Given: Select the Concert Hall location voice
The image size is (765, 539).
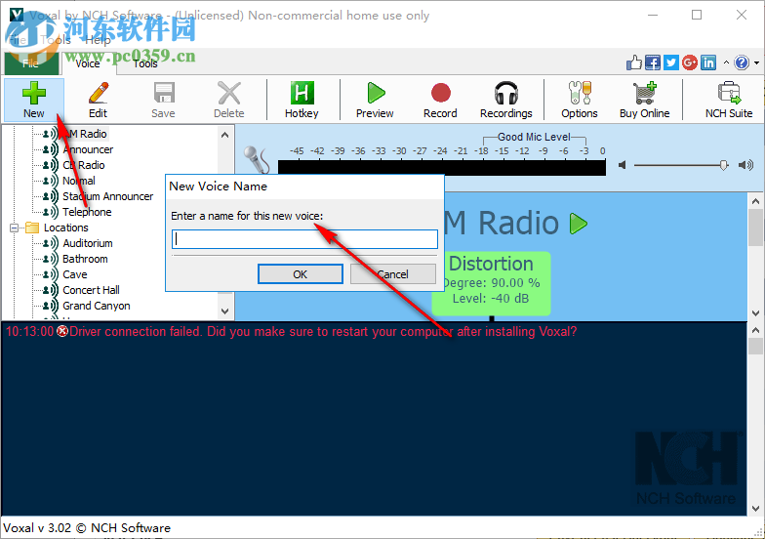Looking at the screenshot, I should pos(91,290).
